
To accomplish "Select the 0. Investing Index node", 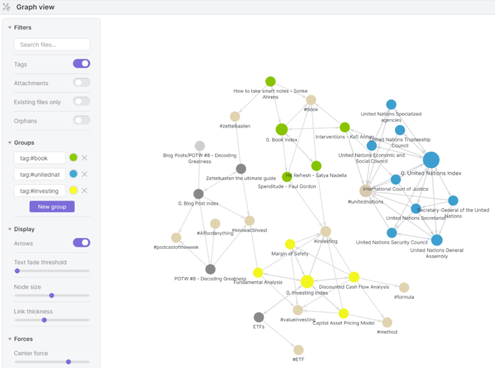I will 307,281.
